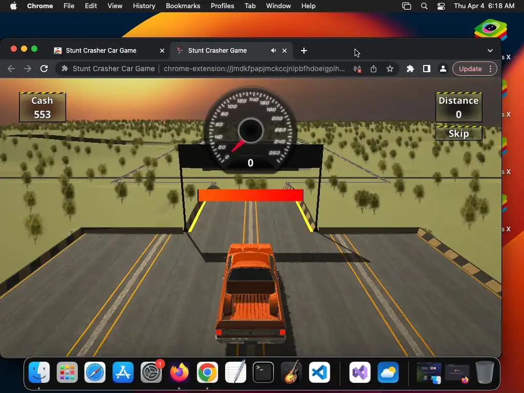Screen dimensions: 524x393
Task: Open the View menu
Action: (115, 6)
